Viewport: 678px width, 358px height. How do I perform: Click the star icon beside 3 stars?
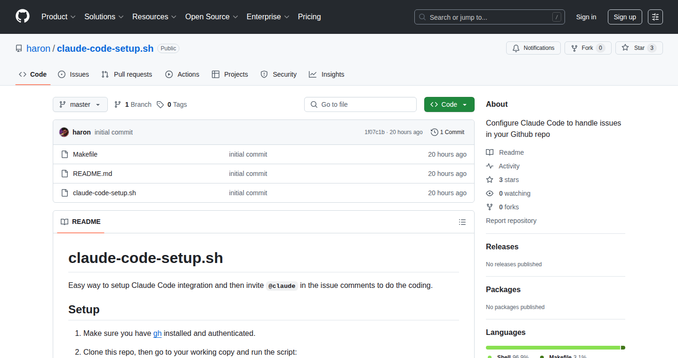[x=490, y=180]
